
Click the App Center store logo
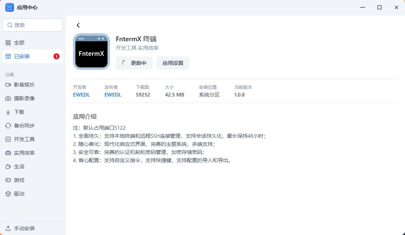(10, 7)
